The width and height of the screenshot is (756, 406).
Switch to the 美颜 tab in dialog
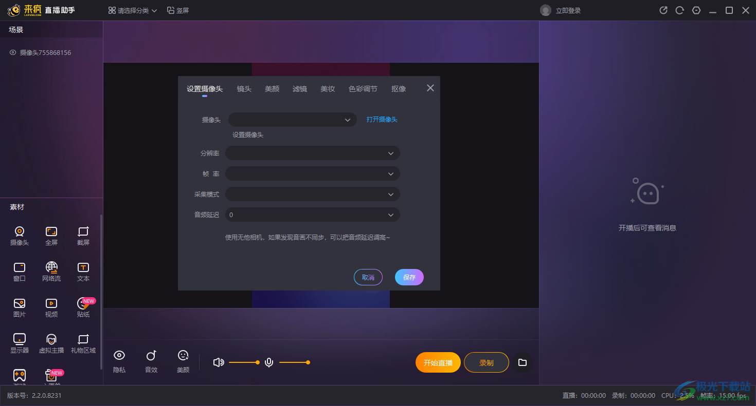(x=272, y=89)
